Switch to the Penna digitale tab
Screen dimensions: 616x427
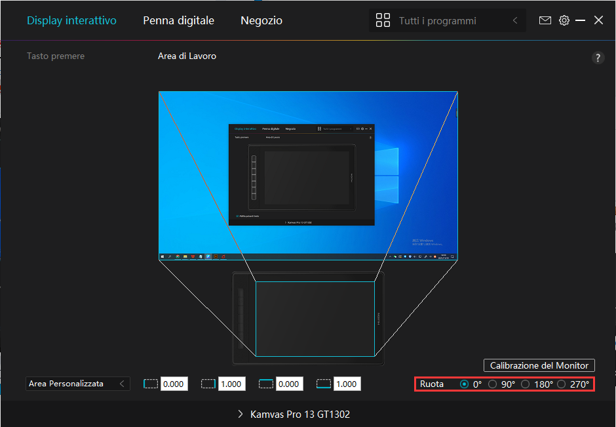click(178, 20)
